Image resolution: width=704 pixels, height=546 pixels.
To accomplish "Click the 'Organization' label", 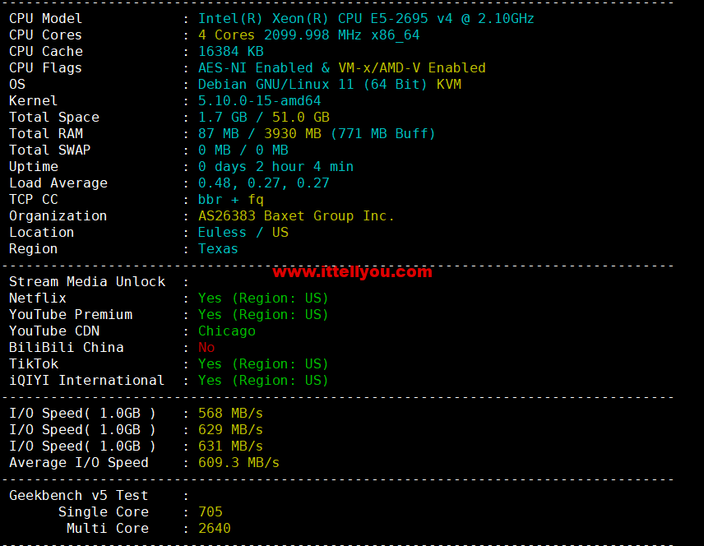I will [58, 216].
